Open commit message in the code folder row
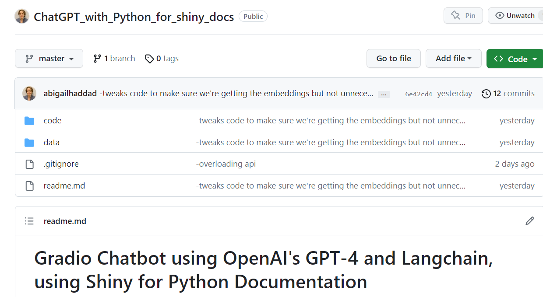 (x=331, y=121)
